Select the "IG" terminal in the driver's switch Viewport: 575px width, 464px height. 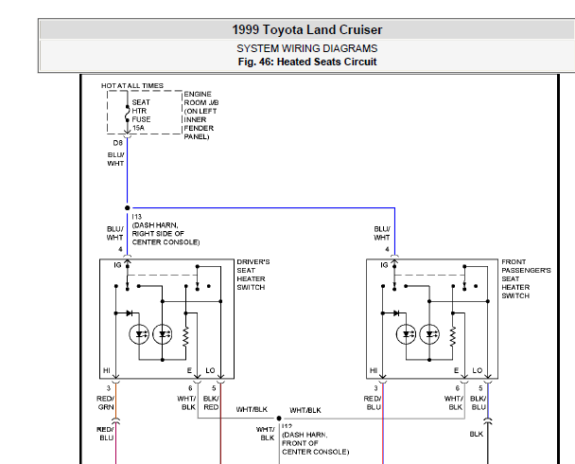pos(117,265)
